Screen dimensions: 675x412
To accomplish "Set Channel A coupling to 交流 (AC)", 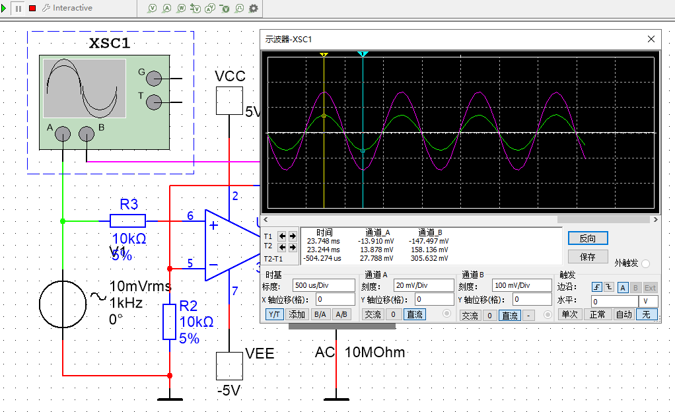I will pos(373,315).
